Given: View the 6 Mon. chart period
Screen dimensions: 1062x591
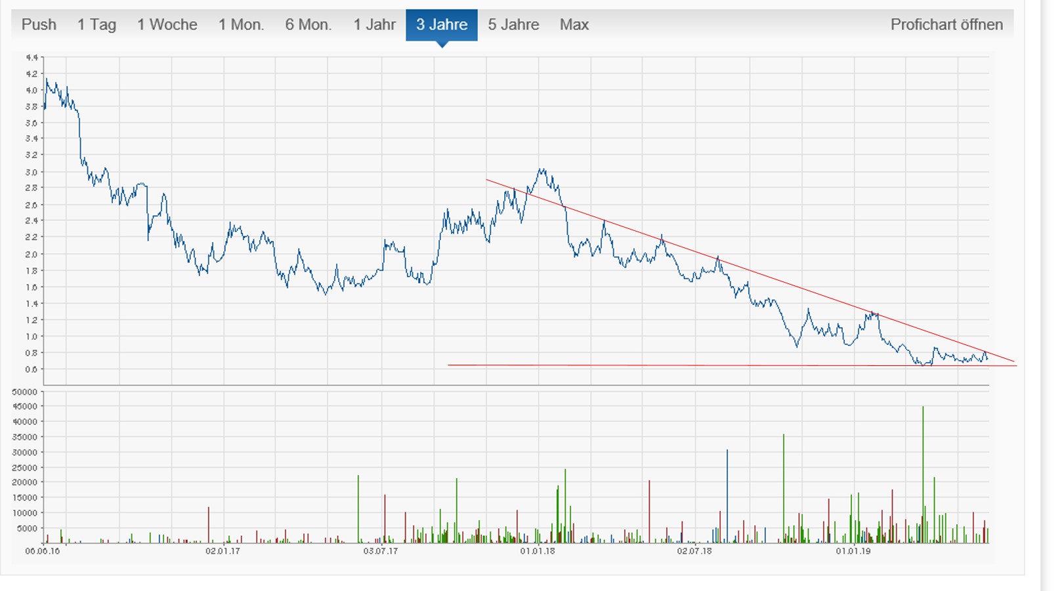Looking at the screenshot, I should coord(308,25).
